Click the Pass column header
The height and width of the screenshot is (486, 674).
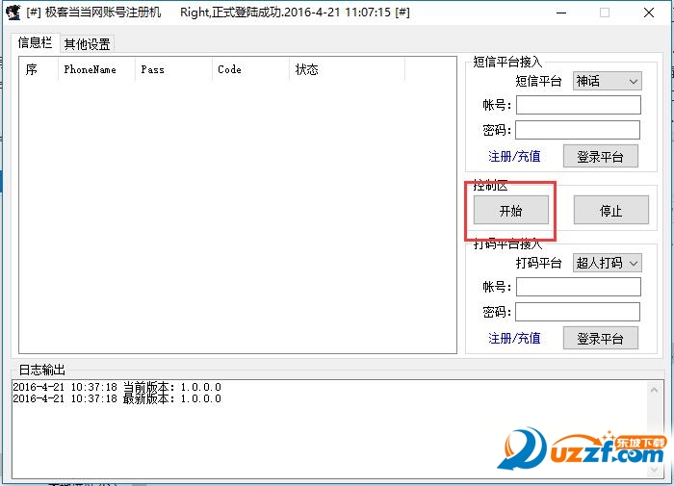pyautogui.click(x=173, y=69)
